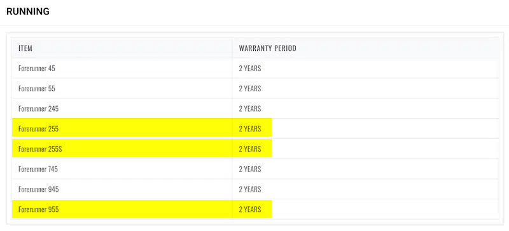Select the highlighted Forerunner 255S cell
This screenshot has height=231, width=509.
click(122, 148)
